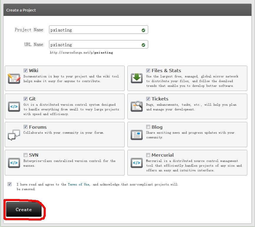Click the Blog page icon
The width and height of the screenshot is (255, 227).
point(136,135)
